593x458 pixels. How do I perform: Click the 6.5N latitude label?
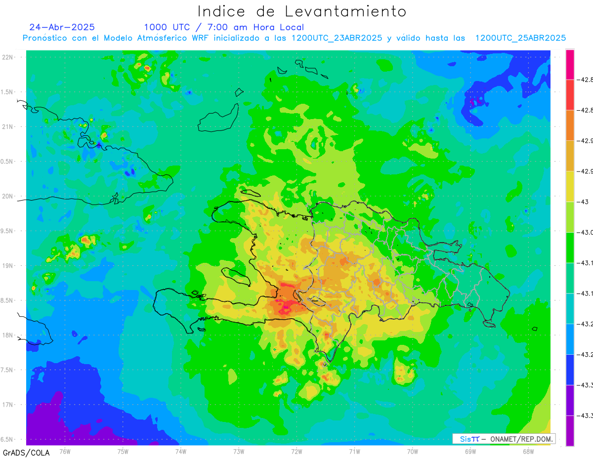coord(7,439)
